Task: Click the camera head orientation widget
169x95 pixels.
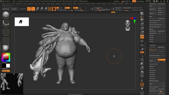Action: pos(128,25)
